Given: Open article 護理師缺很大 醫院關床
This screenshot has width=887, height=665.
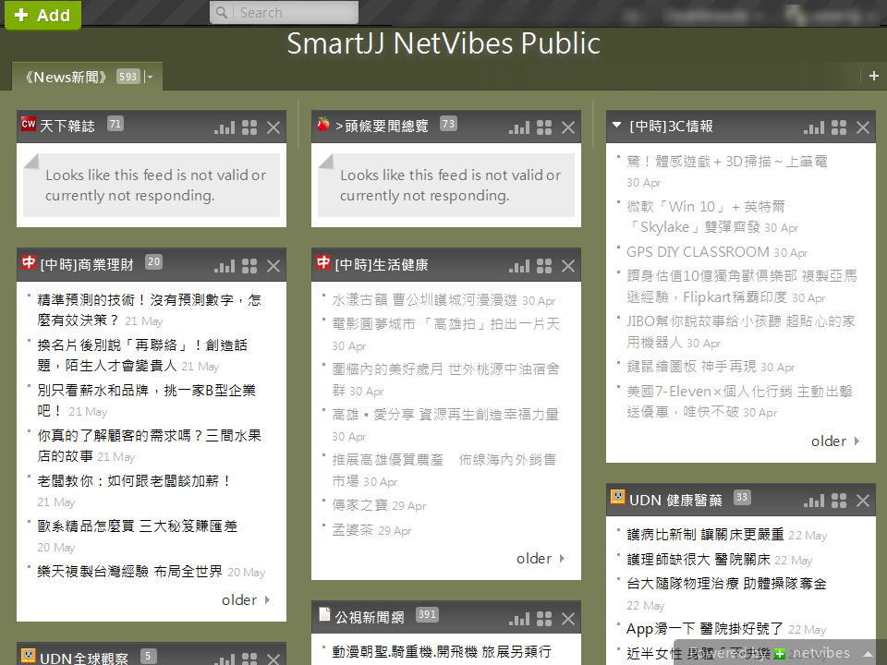Looking at the screenshot, I should tap(699, 560).
